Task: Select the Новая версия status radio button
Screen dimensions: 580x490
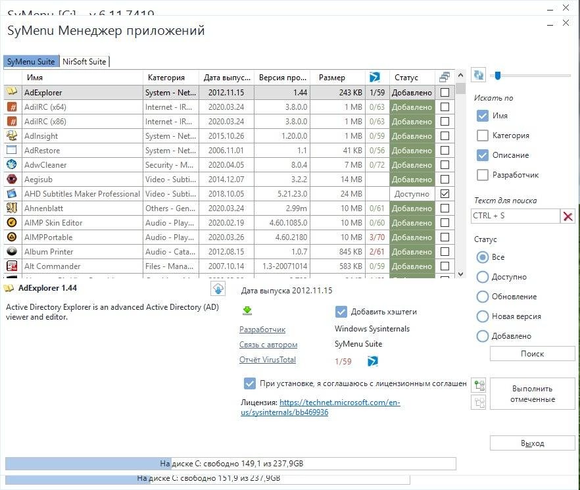Action: click(x=483, y=316)
